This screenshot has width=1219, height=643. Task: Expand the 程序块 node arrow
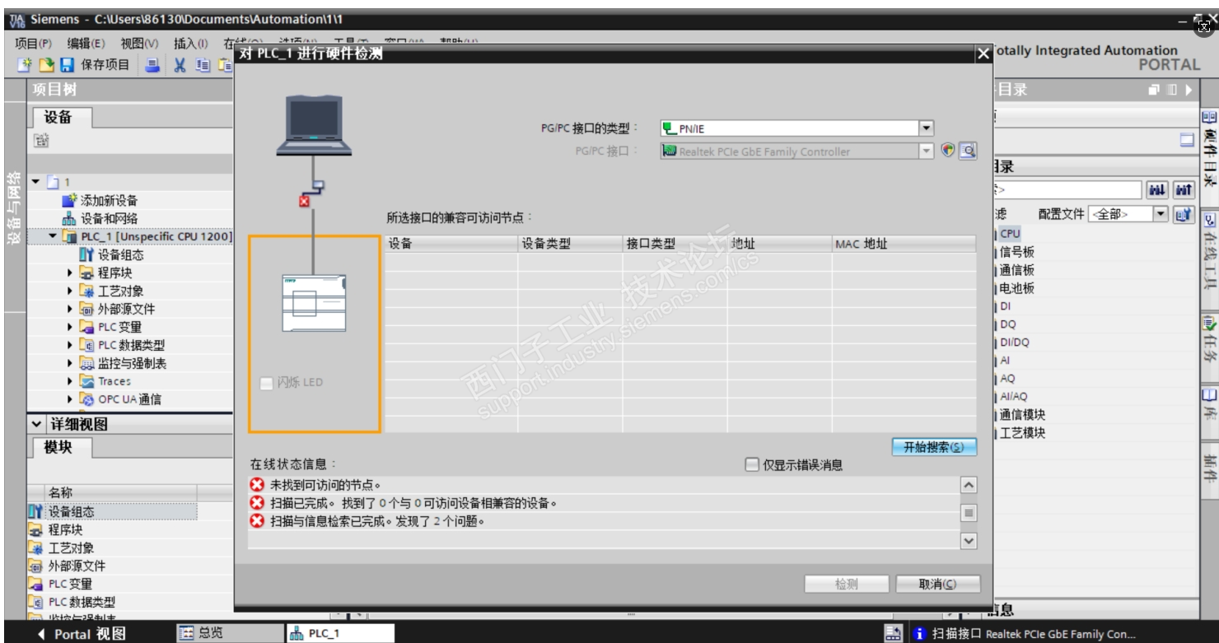point(70,273)
